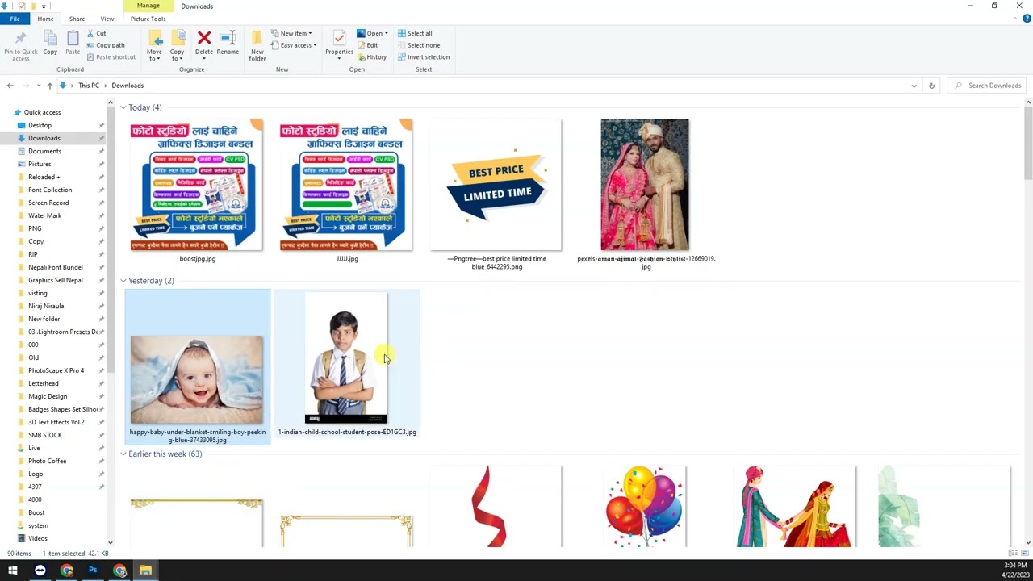Switch to the Picture Tools tab
The width and height of the screenshot is (1033, 581).
tap(148, 19)
